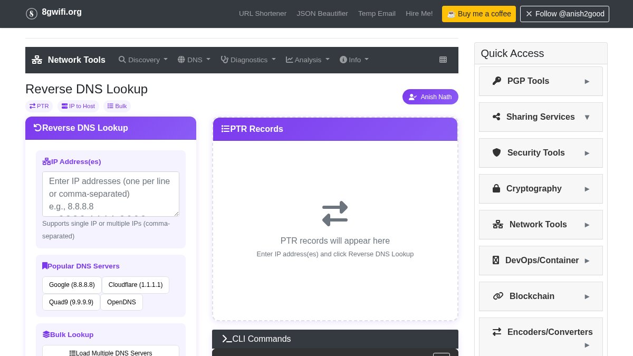Open the DNS dropdown menu
This screenshot has width=633, height=356.
[194, 60]
